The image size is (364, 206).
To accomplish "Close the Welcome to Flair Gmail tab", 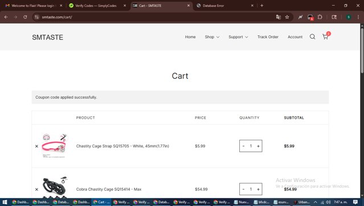I will point(61,6).
